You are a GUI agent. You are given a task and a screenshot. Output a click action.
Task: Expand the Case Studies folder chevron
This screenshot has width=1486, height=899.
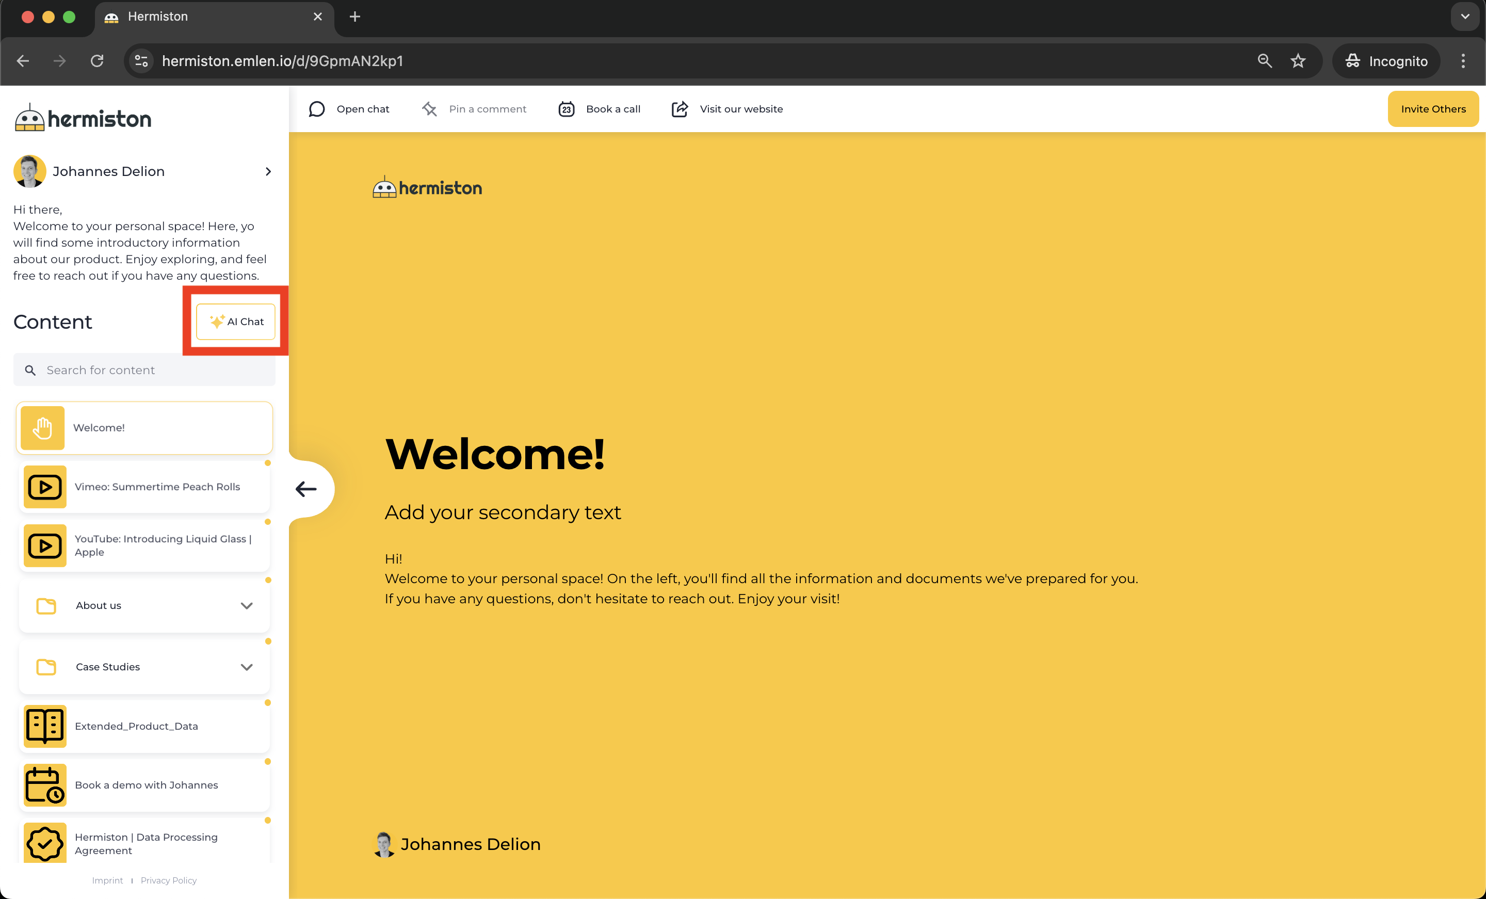pyautogui.click(x=246, y=667)
